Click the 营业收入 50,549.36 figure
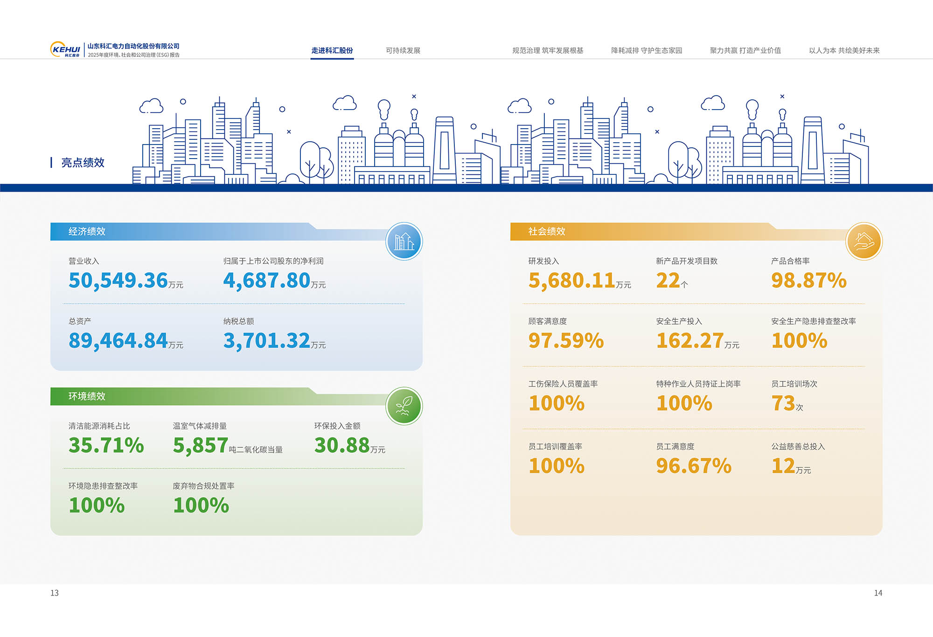933x637 pixels. 118,280
